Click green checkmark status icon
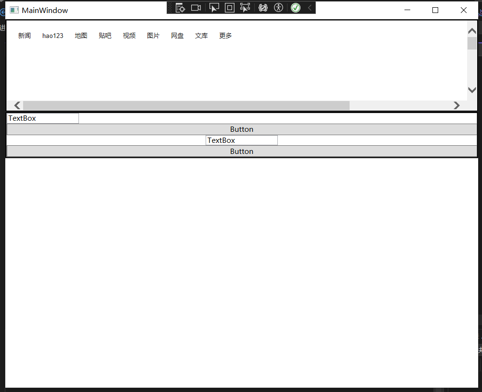This screenshot has width=482, height=392. coord(296,8)
